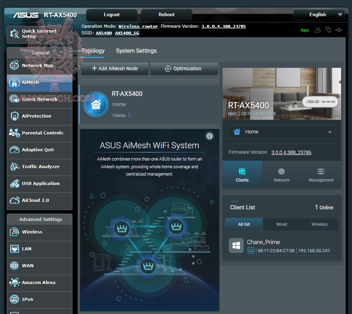Screen dimensions: 352x314
Task: Open Traffic Analyzer menu label
Action: pyautogui.click(x=41, y=166)
